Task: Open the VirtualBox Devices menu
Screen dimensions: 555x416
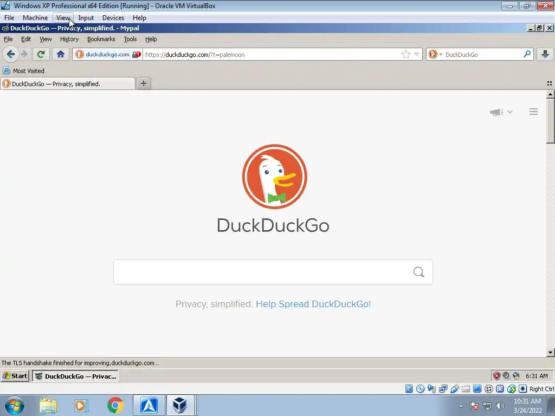Action: point(113,18)
